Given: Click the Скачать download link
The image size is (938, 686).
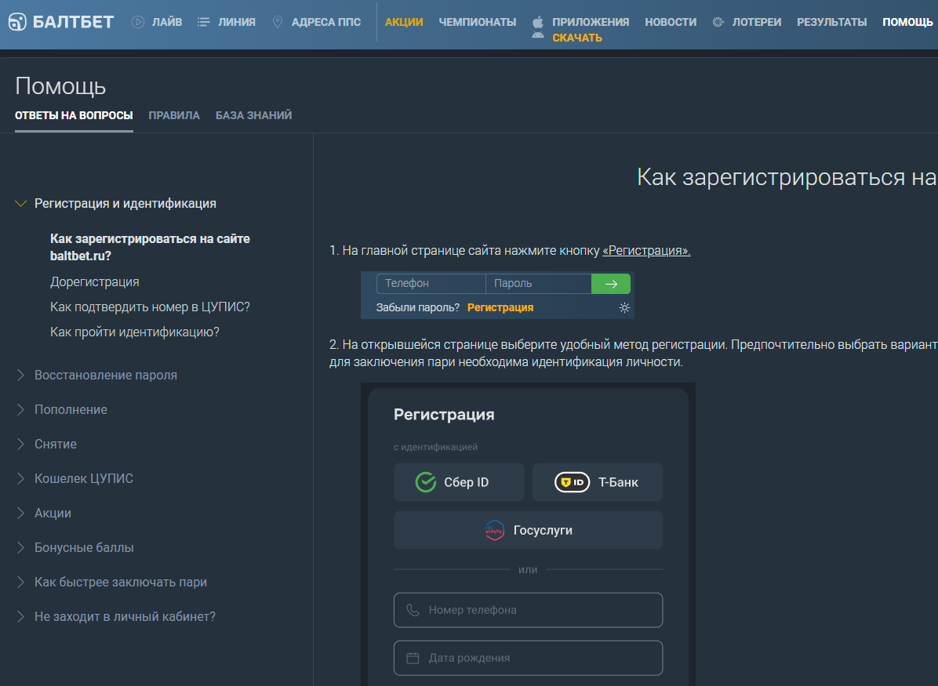Looking at the screenshot, I should [577, 38].
